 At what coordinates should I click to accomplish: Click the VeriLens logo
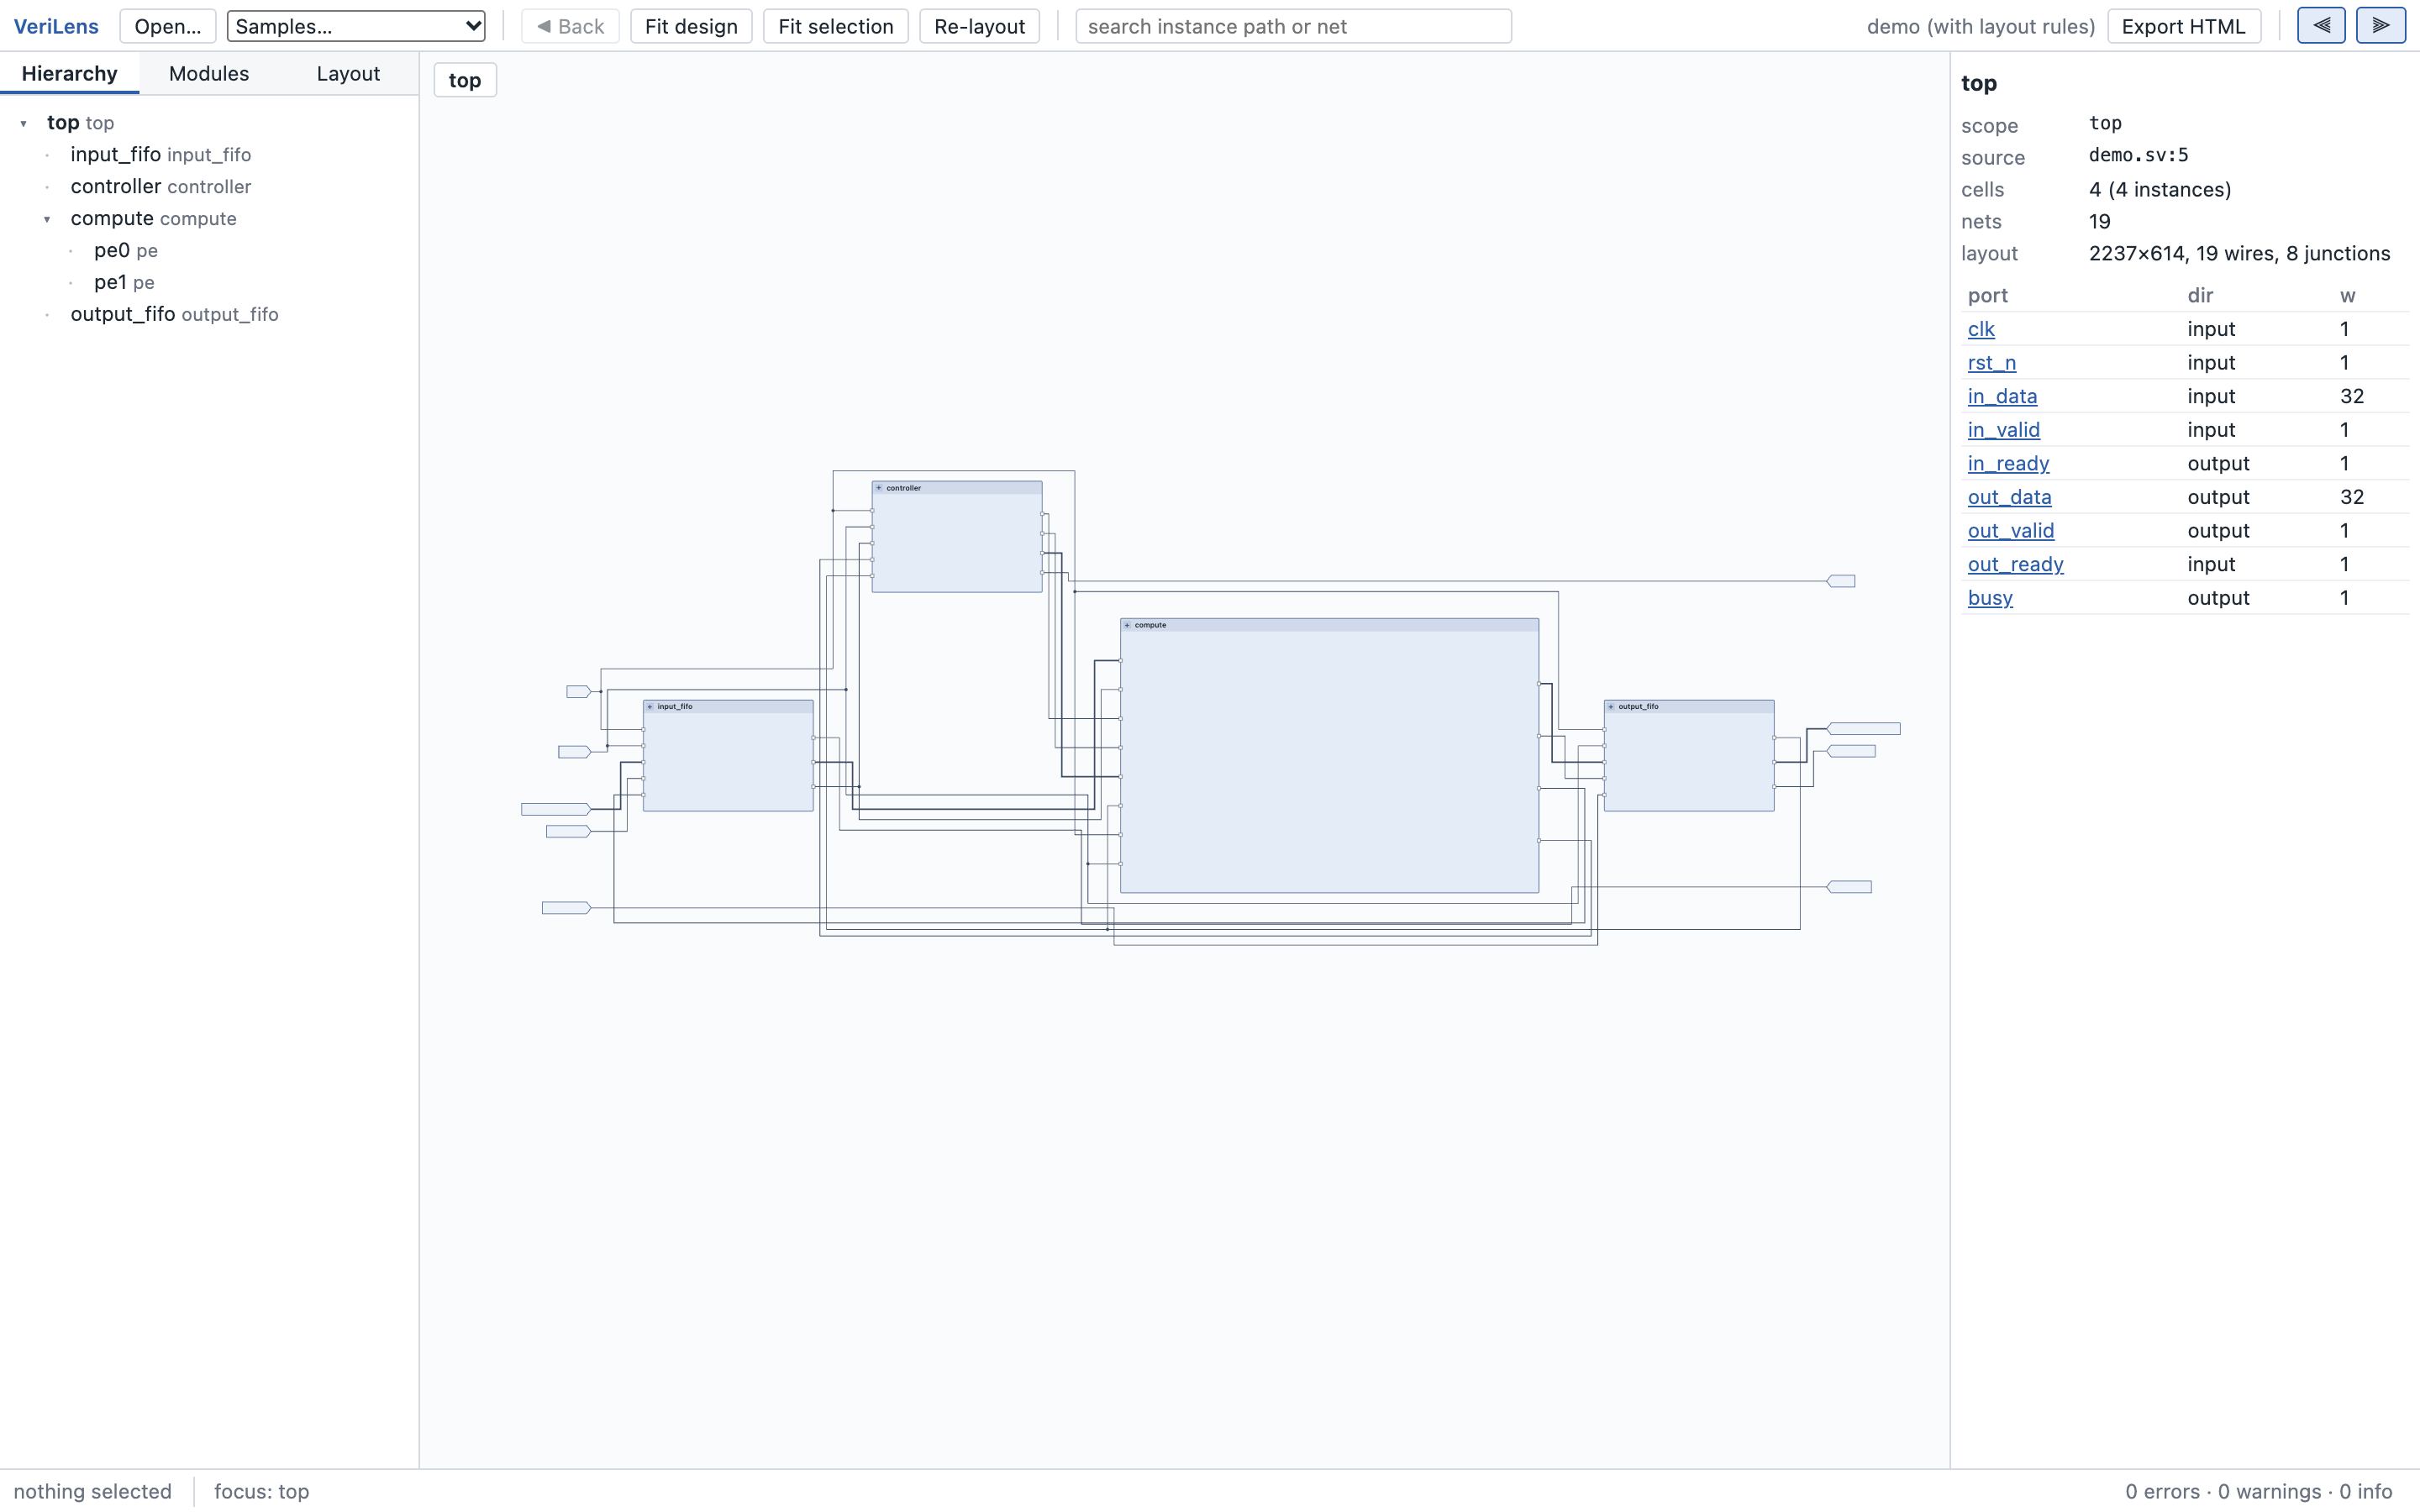tap(56, 26)
